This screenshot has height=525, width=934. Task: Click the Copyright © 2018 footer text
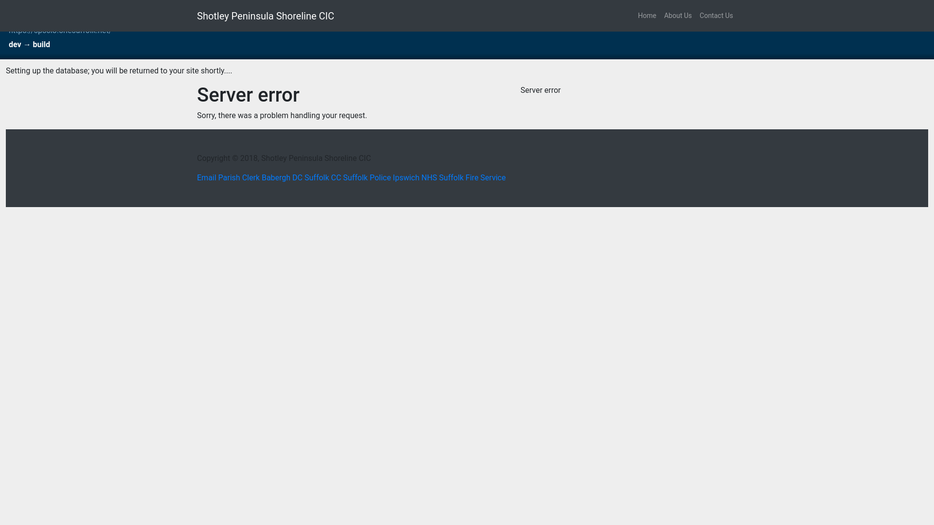point(284,158)
